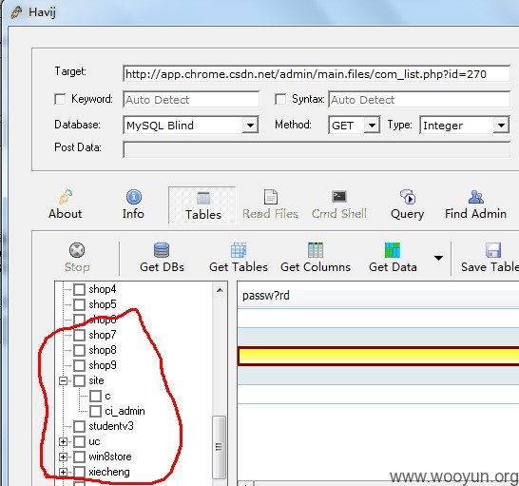Select the xiecheng tree label
Viewport: 519px width, 486px height.
click(109, 472)
